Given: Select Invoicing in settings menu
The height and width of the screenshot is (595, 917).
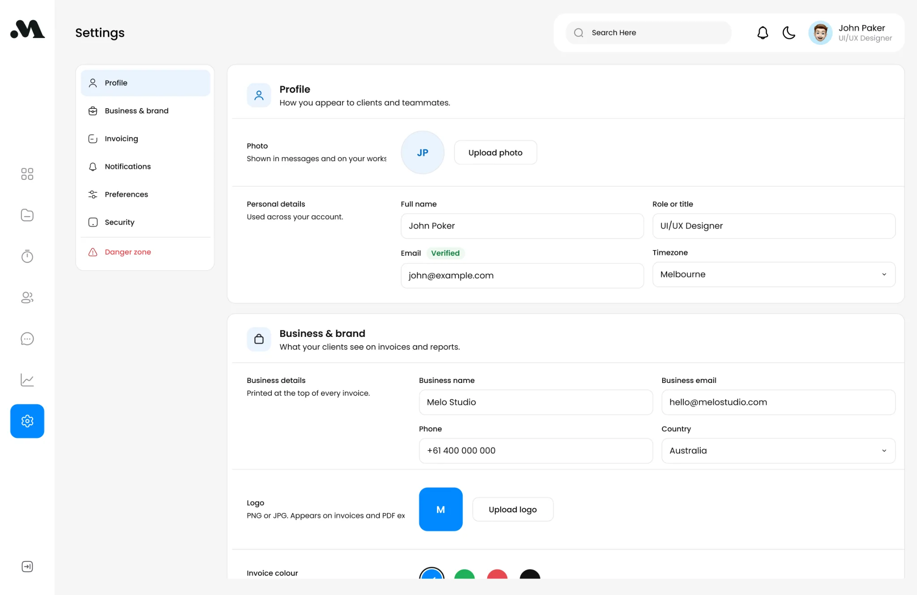Looking at the screenshot, I should point(146,139).
